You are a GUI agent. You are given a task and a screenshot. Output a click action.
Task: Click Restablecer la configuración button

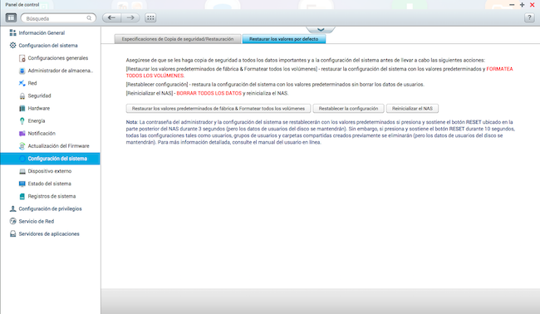pyautogui.click(x=348, y=109)
